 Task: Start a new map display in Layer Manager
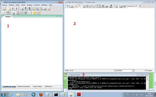point(4,9)
